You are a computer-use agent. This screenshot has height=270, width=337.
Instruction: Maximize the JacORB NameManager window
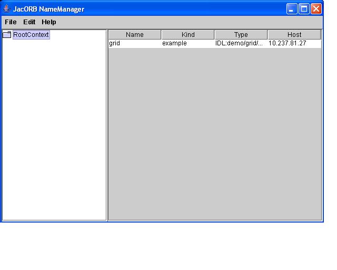click(304, 9)
